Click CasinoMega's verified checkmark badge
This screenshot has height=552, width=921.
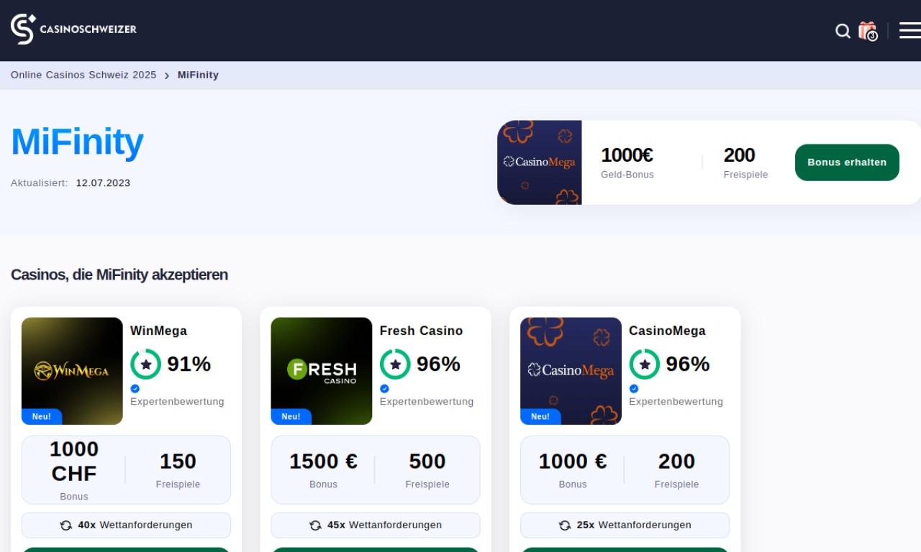pos(634,389)
